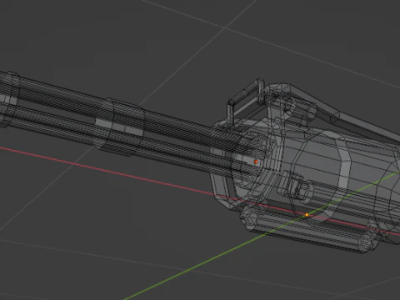Select the lower cylinder beneath the gun body

tap(310, 229)
